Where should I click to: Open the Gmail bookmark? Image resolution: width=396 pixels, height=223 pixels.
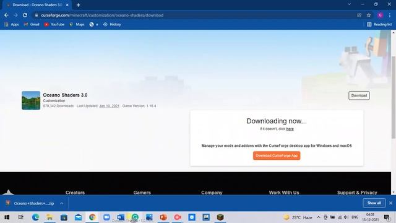(x=32, y=25)
